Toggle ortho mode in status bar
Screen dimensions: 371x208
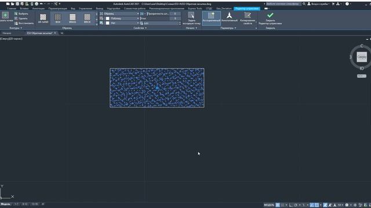click(291, 205)
